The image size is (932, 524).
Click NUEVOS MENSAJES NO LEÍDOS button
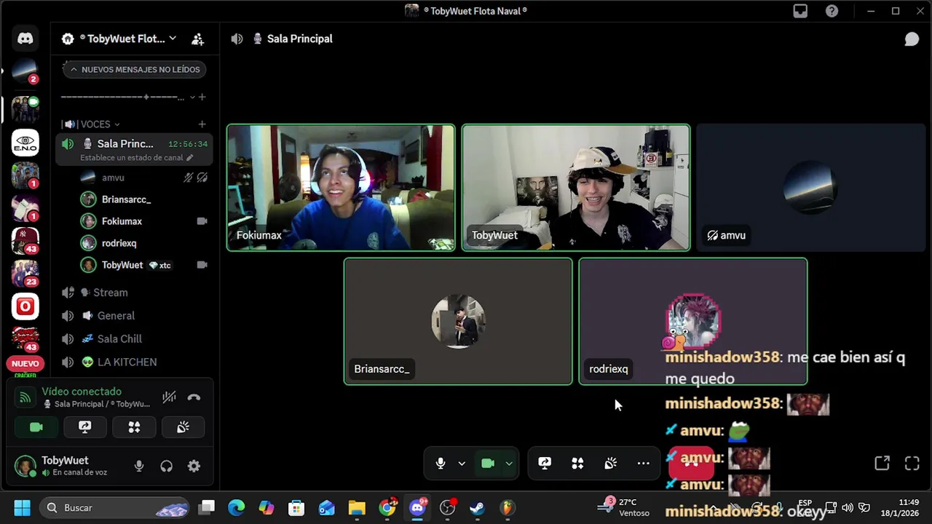134,70
